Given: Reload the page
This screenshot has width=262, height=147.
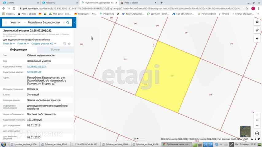Looking at the screenshot, I should pos(14,9).
